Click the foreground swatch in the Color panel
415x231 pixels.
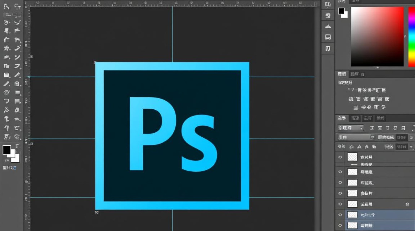coord(341,11)
